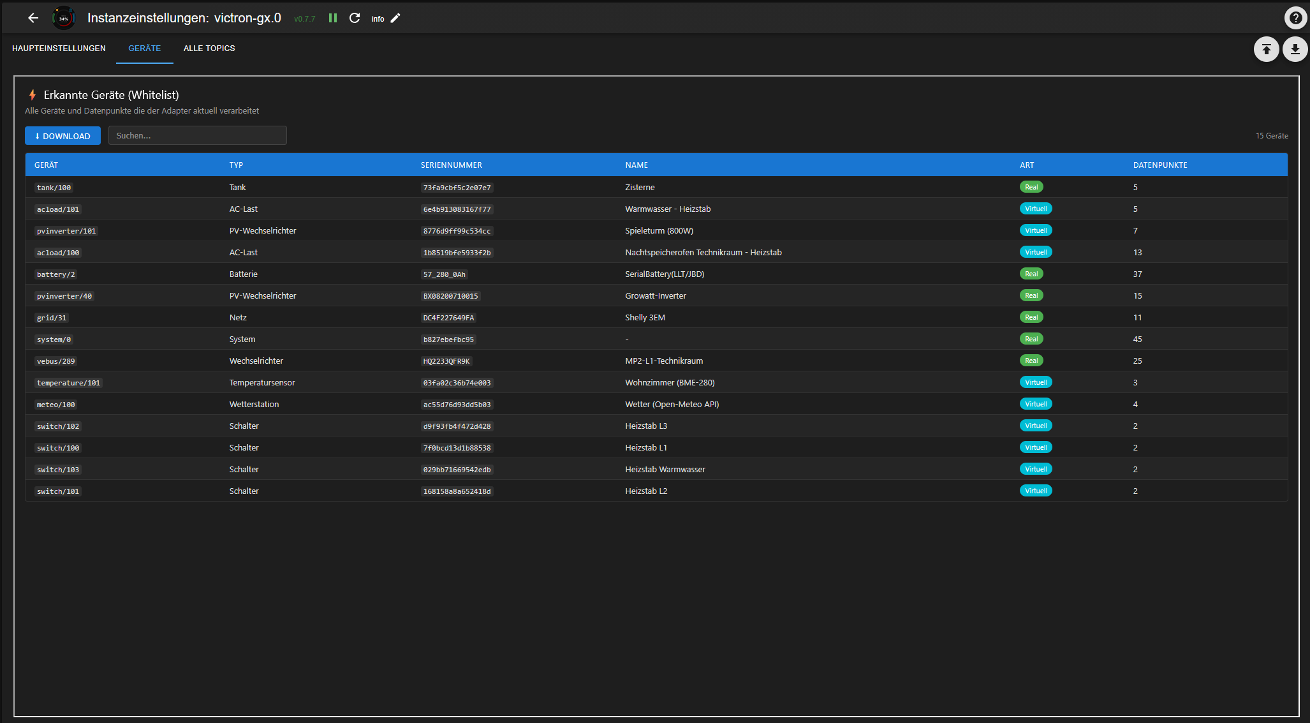1310x723 pixels.
Task: Go back with the arrow icon
Action: 33,18
